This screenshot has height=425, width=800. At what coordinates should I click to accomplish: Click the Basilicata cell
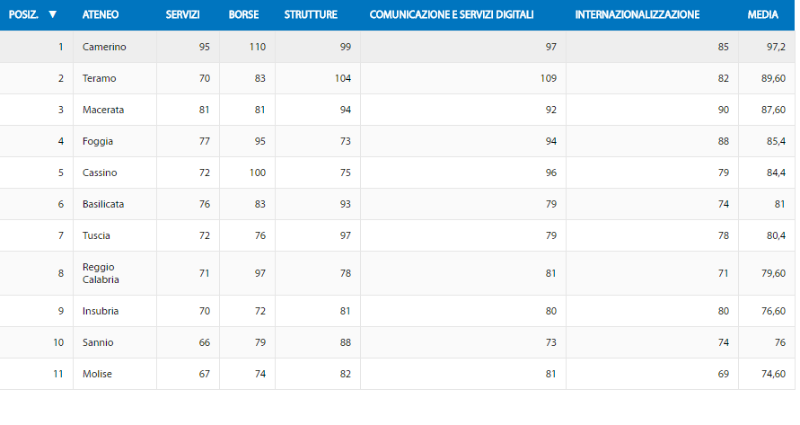[x=103, y=204]
